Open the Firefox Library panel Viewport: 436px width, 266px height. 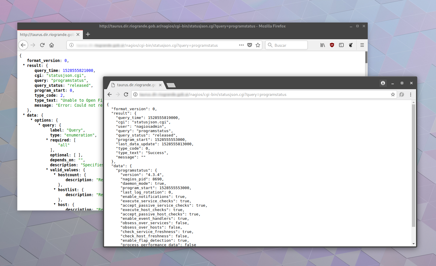[x=323, y=45]
